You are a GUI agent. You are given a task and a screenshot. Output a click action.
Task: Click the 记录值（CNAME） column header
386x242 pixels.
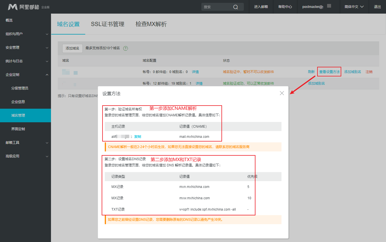click(x=193, y=127)
